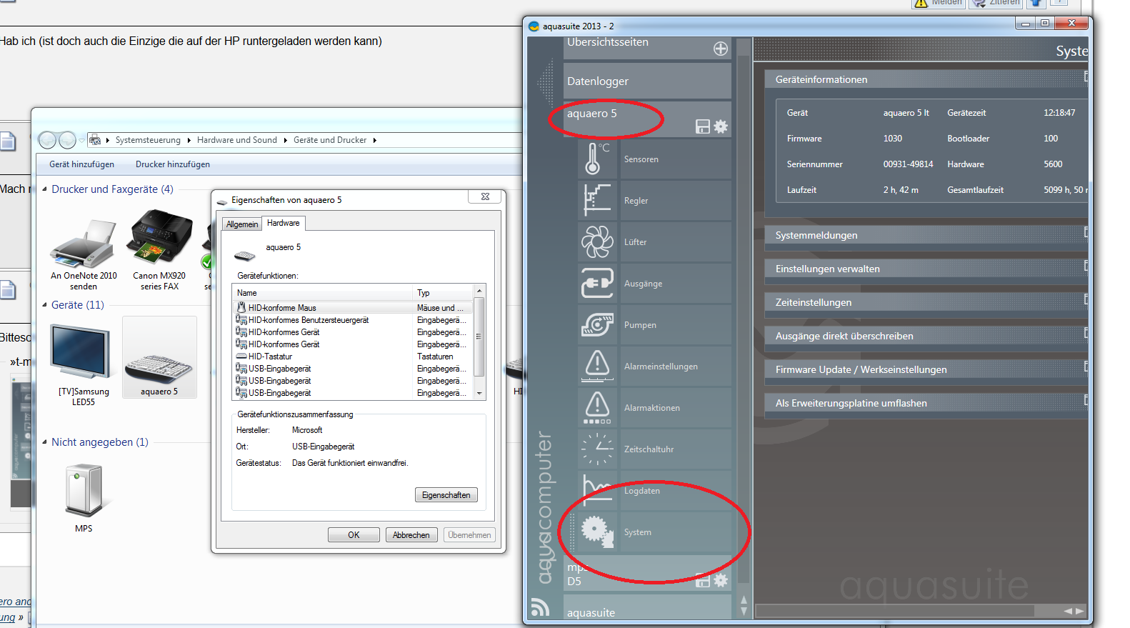The image size is (1130, 628).
Task: Collapse the Drucker und Faxgeräte group
Action: tap(45, 189)
